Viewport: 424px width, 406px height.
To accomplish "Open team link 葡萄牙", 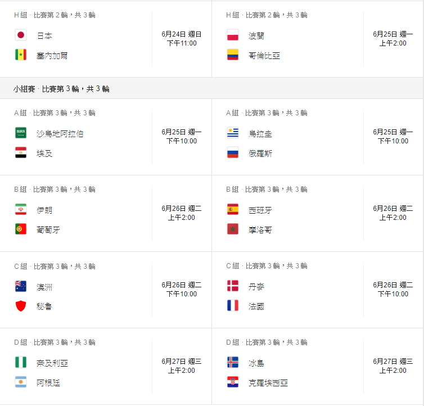I will click(x=48, y=230).
